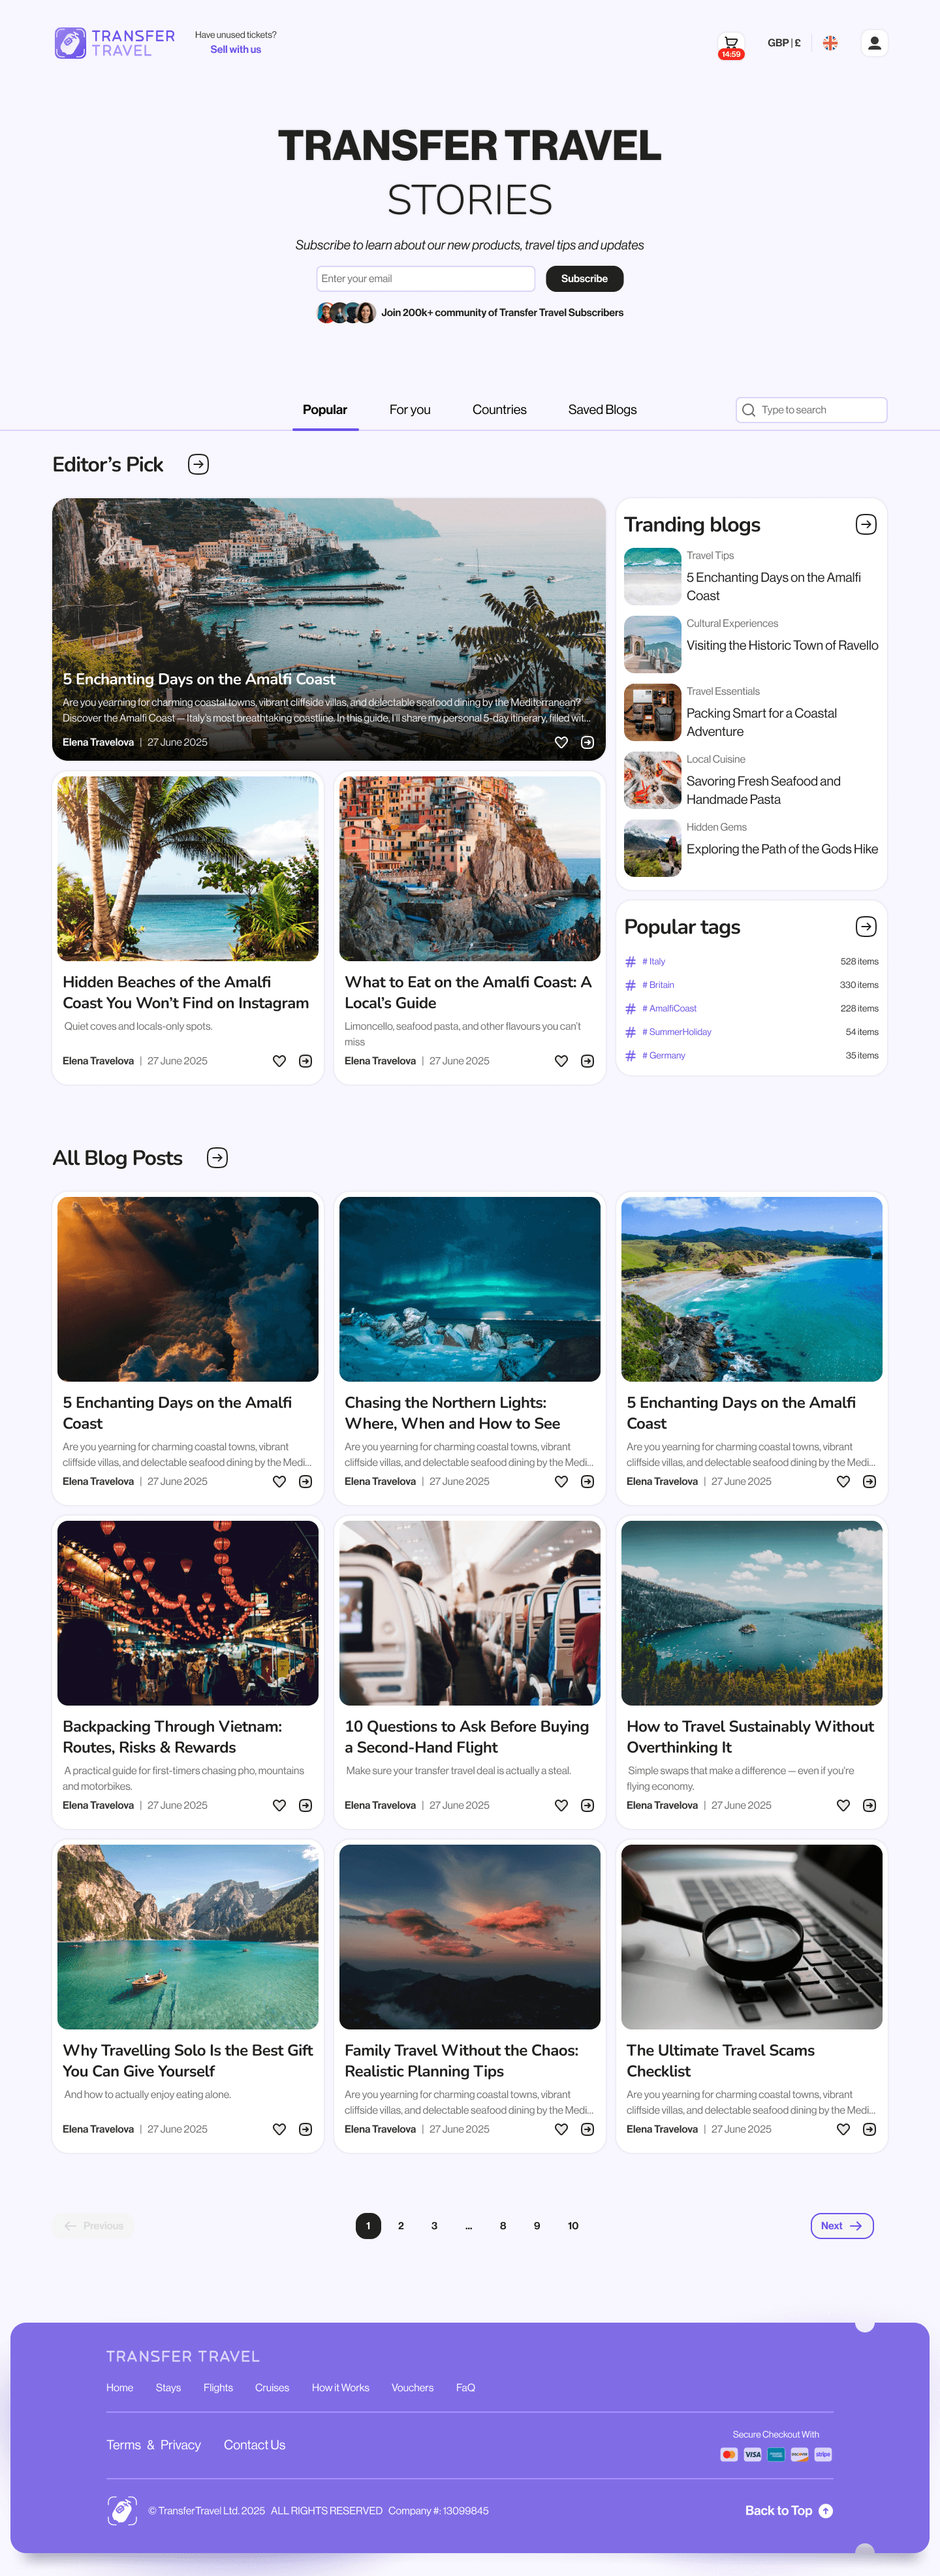Image resolution: width=940 pixels, height=2576 pixels.
Task: Click the Back to Top button
Action: click(789, 2511)
